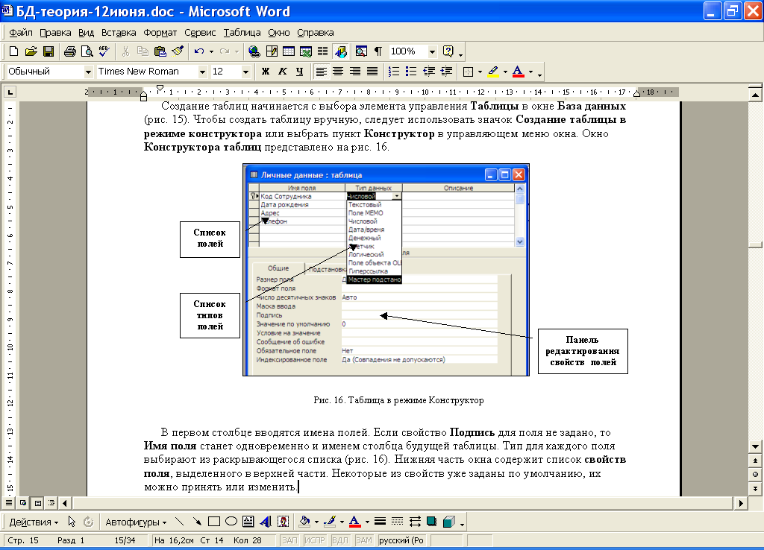This screenshot has width=764, height=550.
Task: Click the 3-D style cube icon
Action: 448,522
